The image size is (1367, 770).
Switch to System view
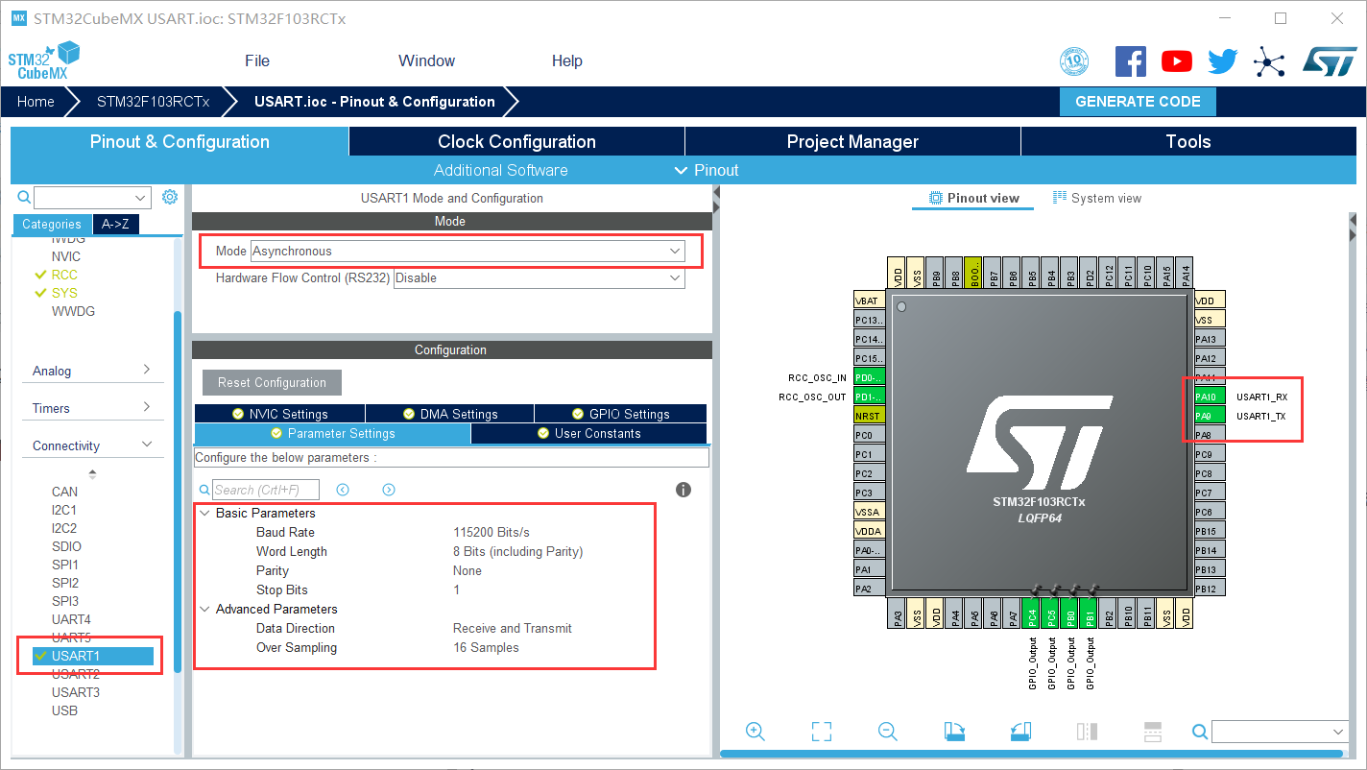1098,198
